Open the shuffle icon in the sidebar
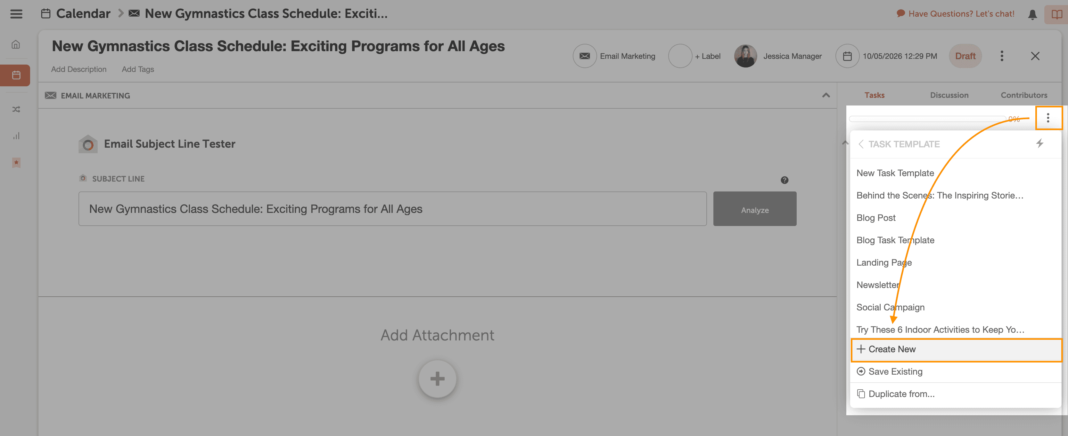 click(x=16, y=109)
